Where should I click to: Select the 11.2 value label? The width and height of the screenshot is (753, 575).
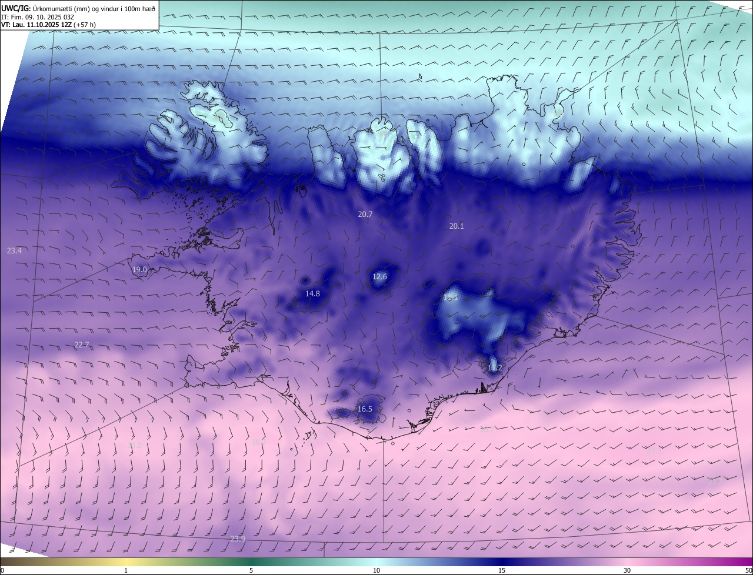tap(495, 368)
